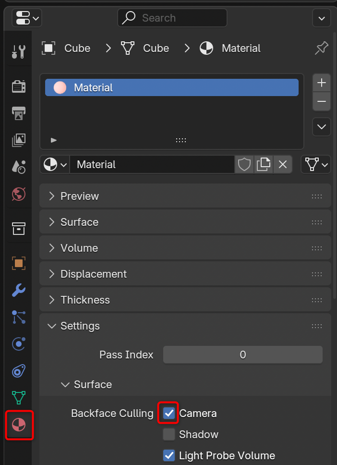The height and width of the screenshot is (465, 337).
Task: Open the View Layer properties tab
Action: 19,140
